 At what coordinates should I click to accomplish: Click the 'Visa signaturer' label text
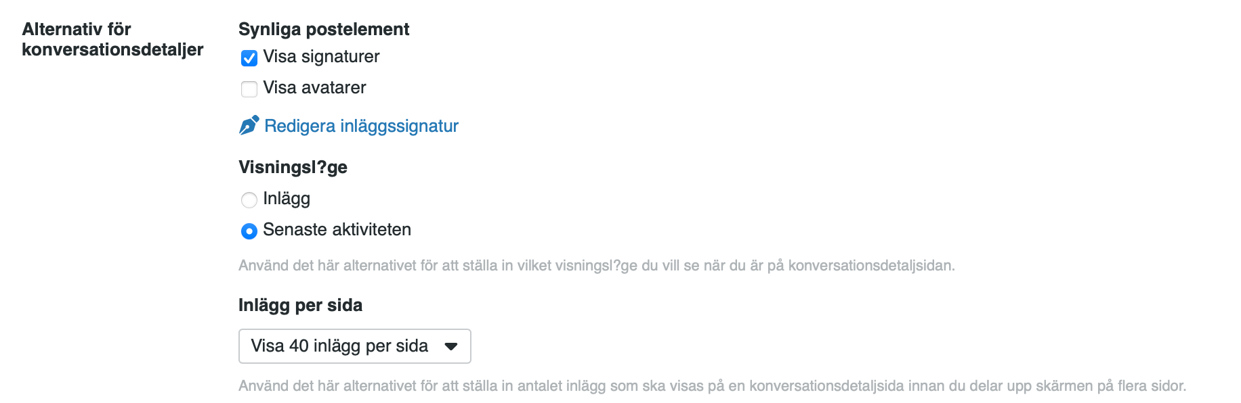tap(321, 57)
